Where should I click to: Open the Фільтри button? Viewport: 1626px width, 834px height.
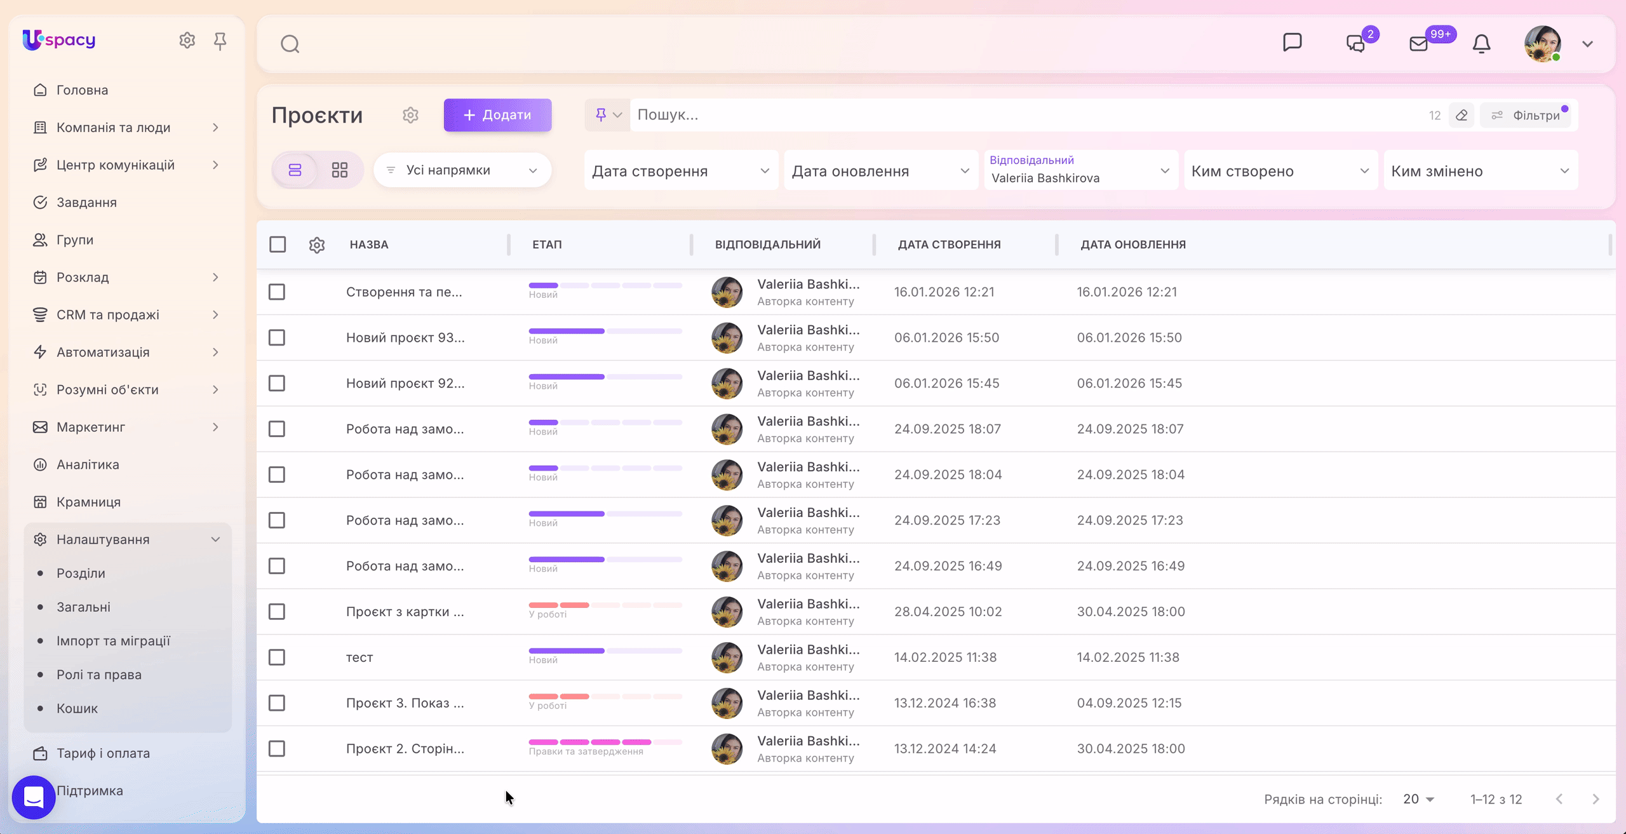click(1526, 115)
